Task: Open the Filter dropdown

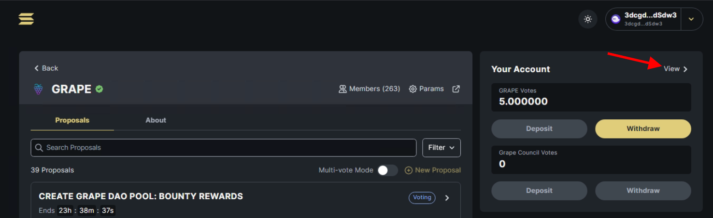Action: (442, 148)
